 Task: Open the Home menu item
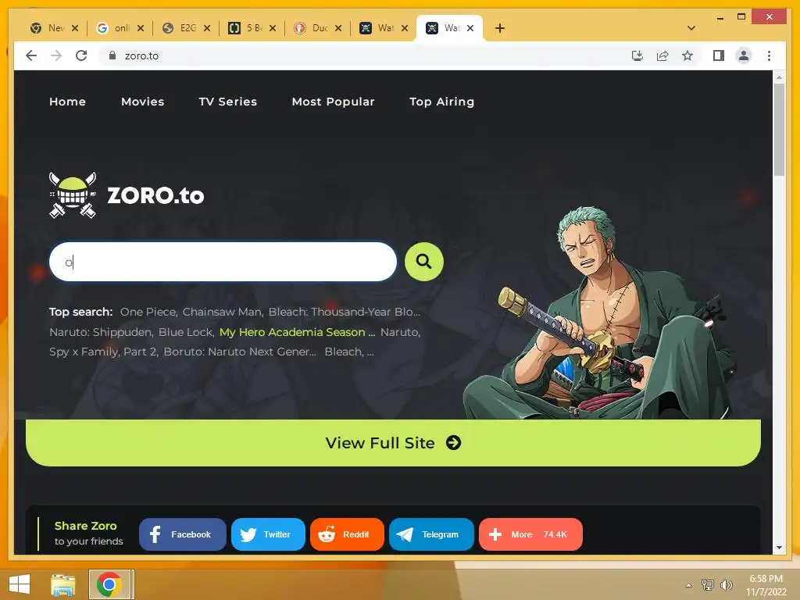(67, 102)
